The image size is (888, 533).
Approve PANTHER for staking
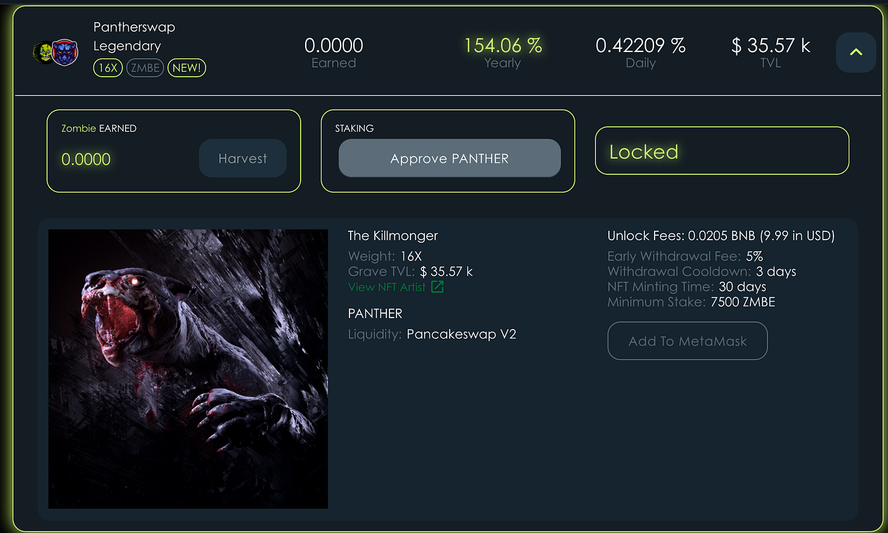click(x=450, y=158)
